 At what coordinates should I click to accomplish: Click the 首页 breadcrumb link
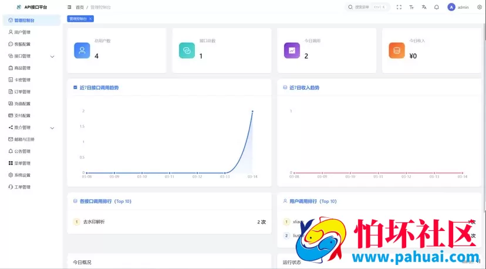point(79,8)
